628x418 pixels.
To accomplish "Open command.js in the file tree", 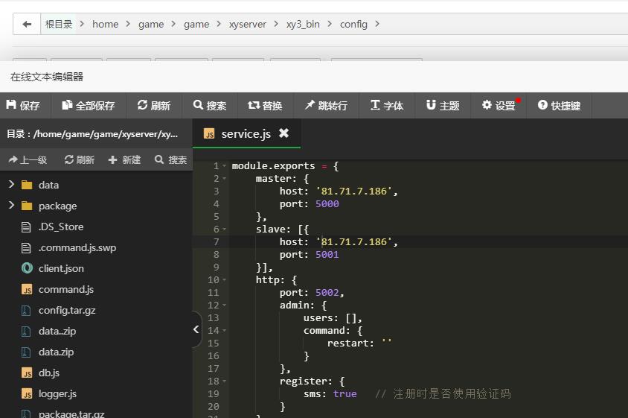I will tap(65, 289).
